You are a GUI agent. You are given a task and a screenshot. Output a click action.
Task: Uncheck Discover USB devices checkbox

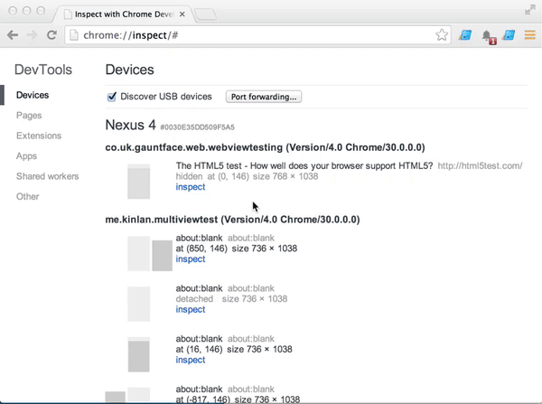click(113, 97)
